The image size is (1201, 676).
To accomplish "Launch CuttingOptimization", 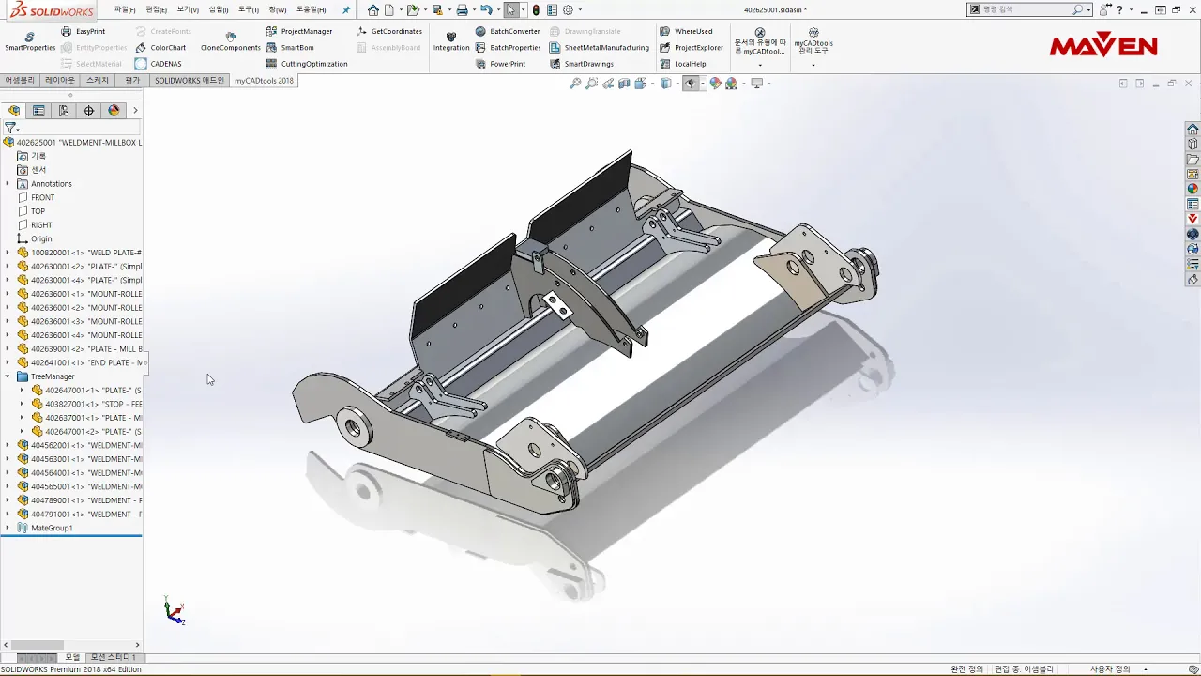I will (307, 64).
